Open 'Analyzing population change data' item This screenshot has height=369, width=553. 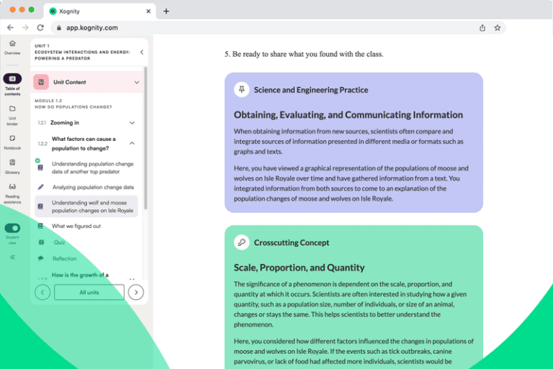[x=92, y=187]
